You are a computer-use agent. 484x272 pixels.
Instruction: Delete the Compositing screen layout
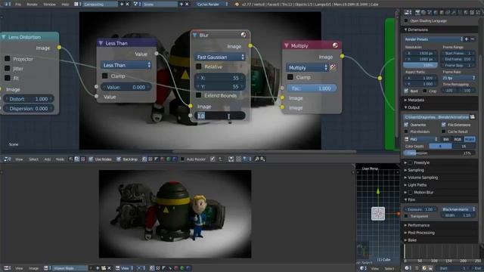[127, 5]
